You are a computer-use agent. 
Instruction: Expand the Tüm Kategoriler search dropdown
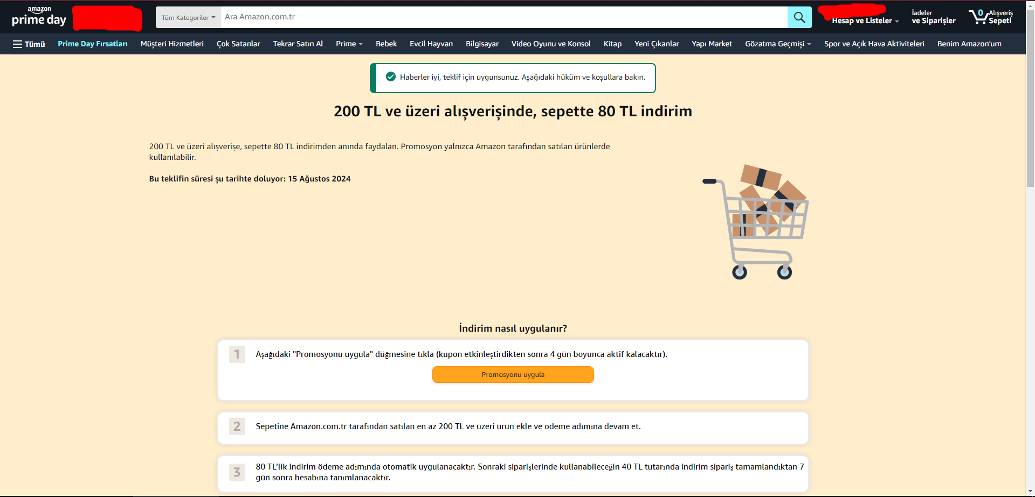(x=188, y=17)
